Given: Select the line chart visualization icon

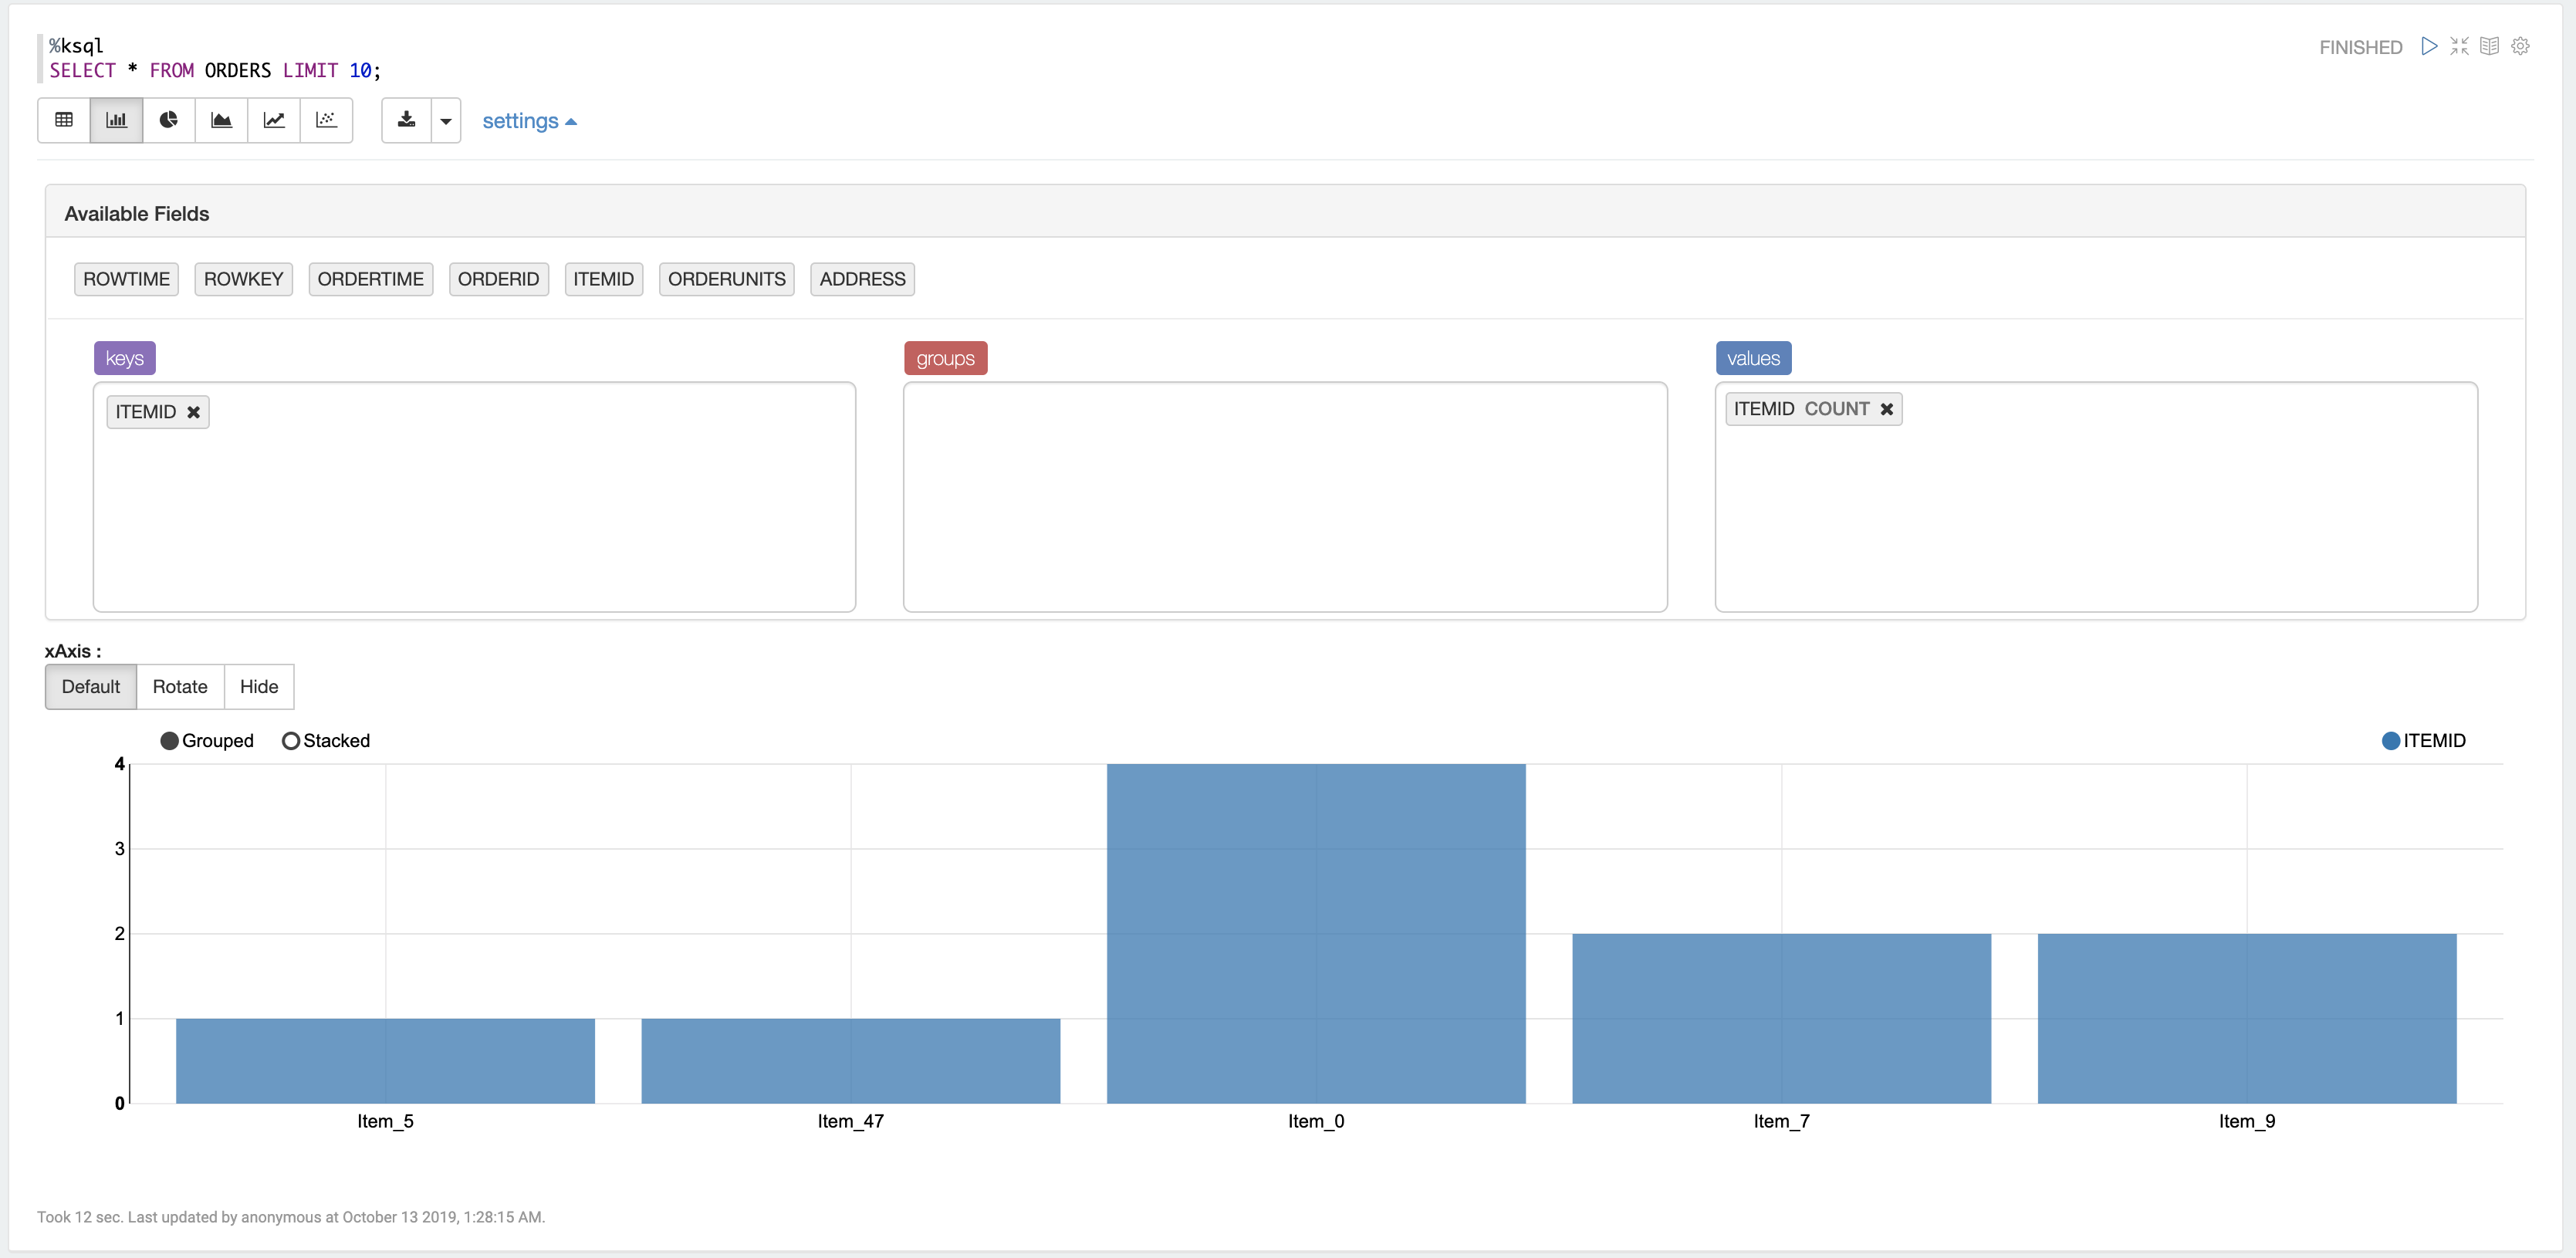Looking at the screenshot, I should [x=274, y=120].
